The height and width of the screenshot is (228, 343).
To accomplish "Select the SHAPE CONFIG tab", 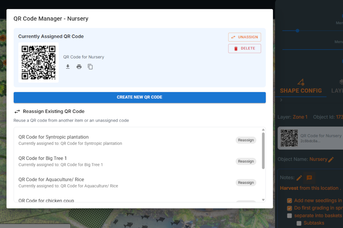I will (301, 91).
